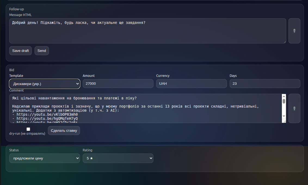Click the Comment scrollbar up arrow

[x=284, y=96]
